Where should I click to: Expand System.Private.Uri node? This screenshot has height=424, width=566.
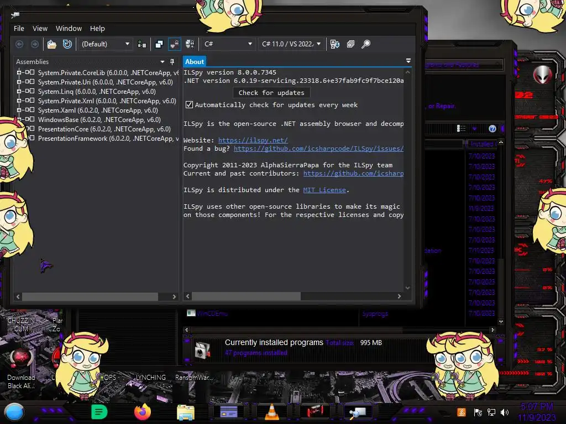[19, 82]
